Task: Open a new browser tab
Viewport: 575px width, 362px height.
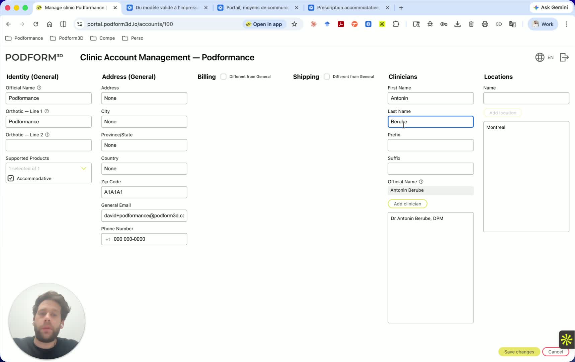Action: coord(401,8)
